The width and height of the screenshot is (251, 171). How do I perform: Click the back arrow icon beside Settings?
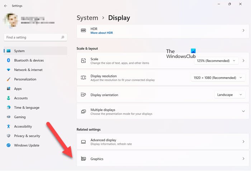click(6, 6)
